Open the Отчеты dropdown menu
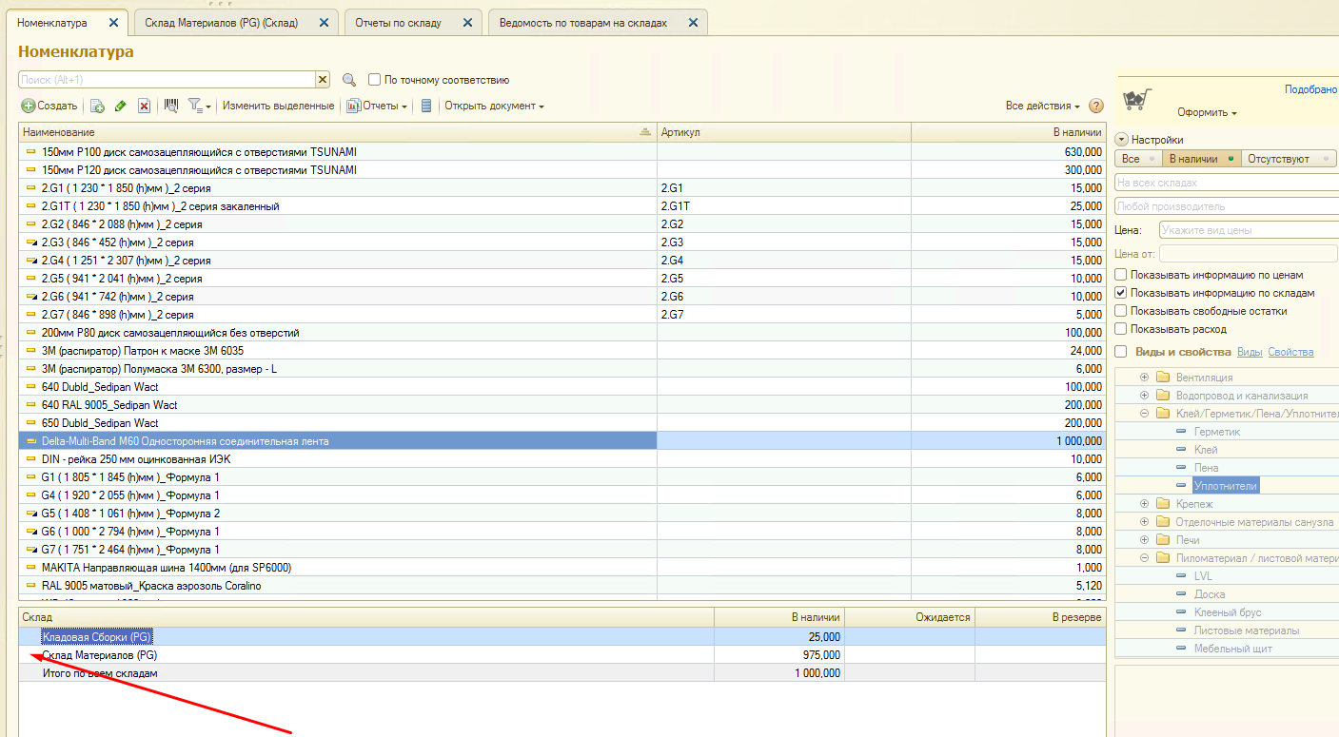The width and height of the screenshot is (1339, 737). [384, 107]
